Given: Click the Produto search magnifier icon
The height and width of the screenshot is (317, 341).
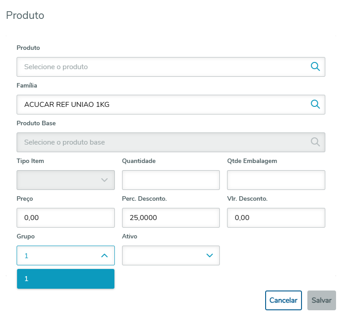Looking at the screenshot, I should coord(315,66).
